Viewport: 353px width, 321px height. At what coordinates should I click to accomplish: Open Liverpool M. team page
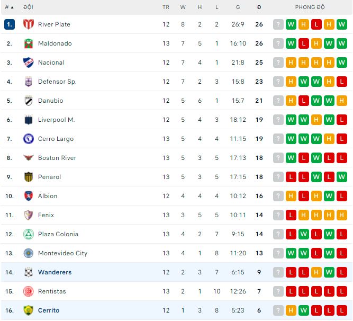[x=56, y=120]
